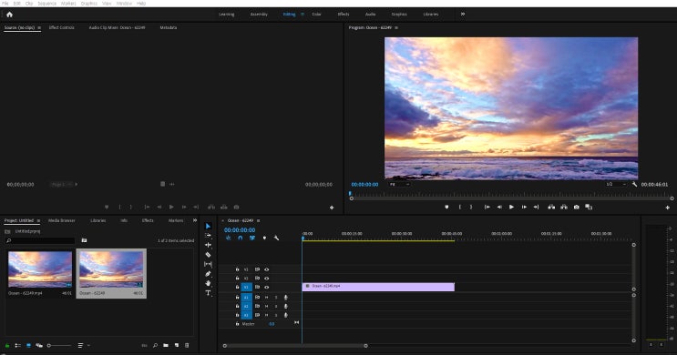Select the Ripple Edit tool
The height and width of the screenshot is (355, 677).
tap(208, 245)
